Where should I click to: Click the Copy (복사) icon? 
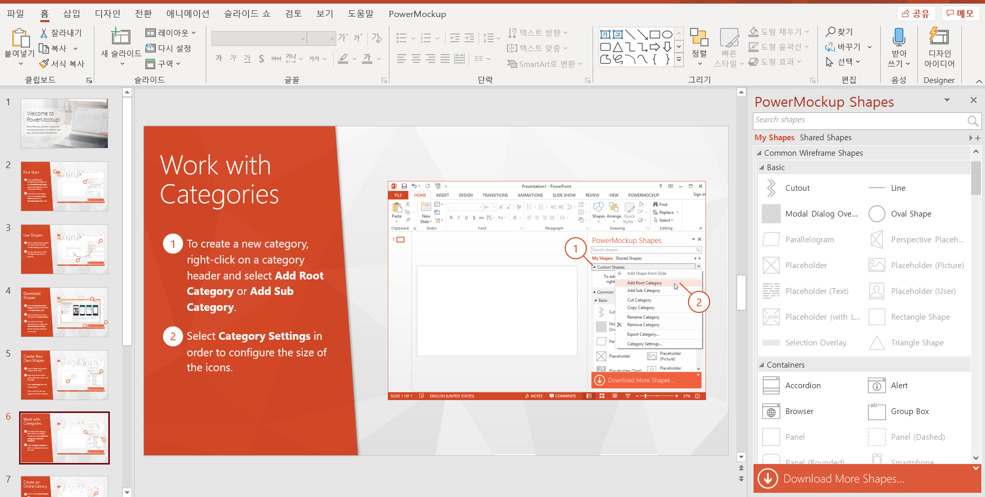point(44,48)
